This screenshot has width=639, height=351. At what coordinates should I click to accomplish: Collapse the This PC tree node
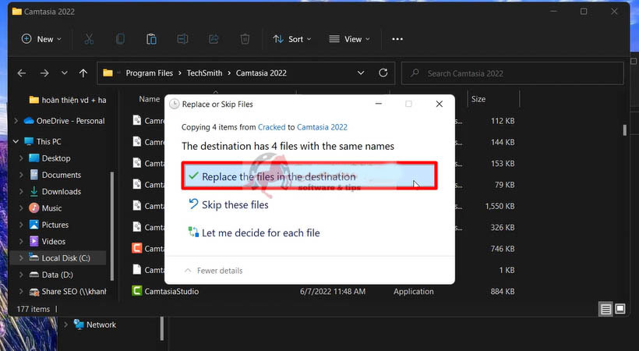(16, 142)
